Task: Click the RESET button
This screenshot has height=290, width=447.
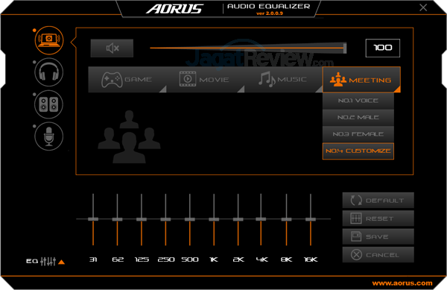Action: click(x=378, y=218)
